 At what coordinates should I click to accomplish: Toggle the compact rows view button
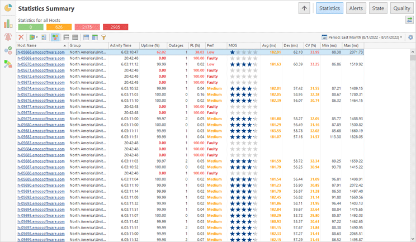point(75,37)
